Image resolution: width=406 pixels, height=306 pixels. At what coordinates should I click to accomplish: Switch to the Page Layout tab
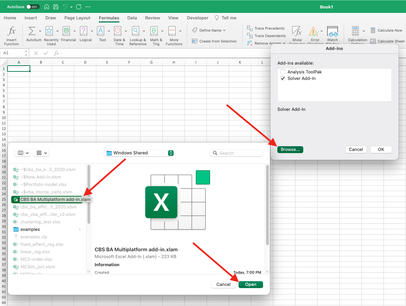77,18
